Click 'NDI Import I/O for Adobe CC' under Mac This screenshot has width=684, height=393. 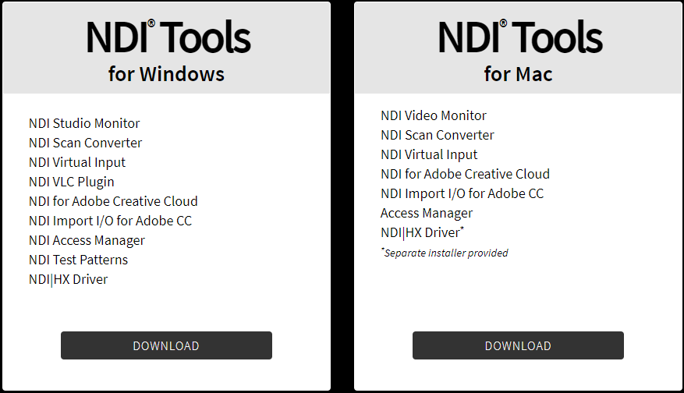pos(462,193)
